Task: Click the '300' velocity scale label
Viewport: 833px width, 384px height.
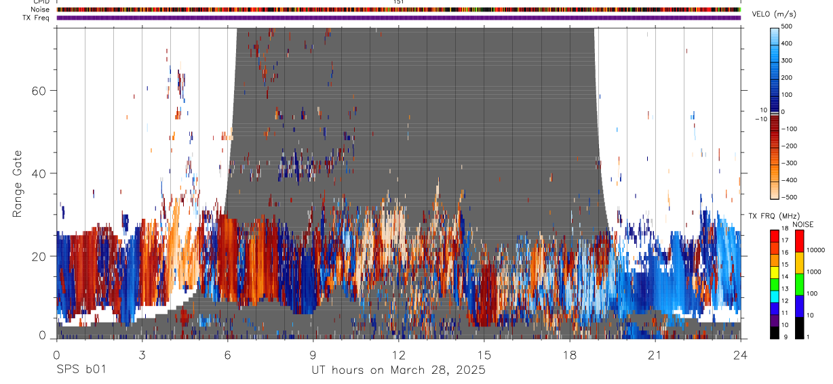Action: tap(788, 60)
